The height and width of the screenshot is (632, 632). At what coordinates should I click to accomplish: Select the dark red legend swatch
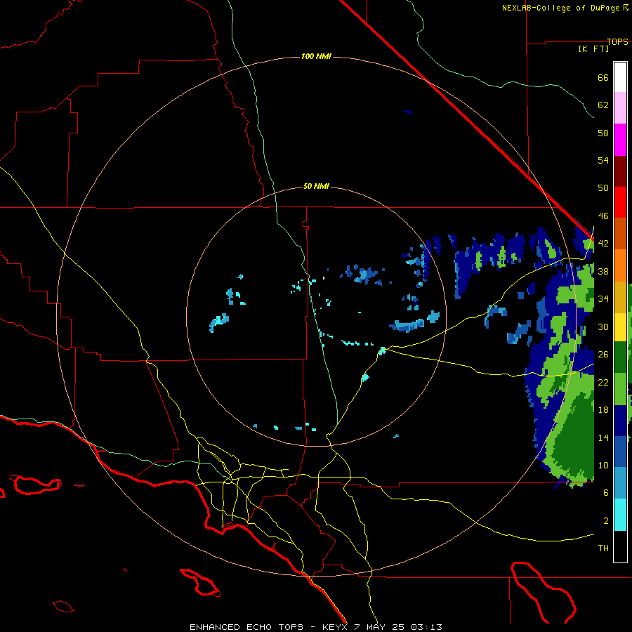tap(620, 171)
